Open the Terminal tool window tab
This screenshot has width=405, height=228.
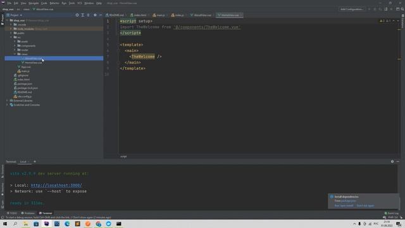46,213
